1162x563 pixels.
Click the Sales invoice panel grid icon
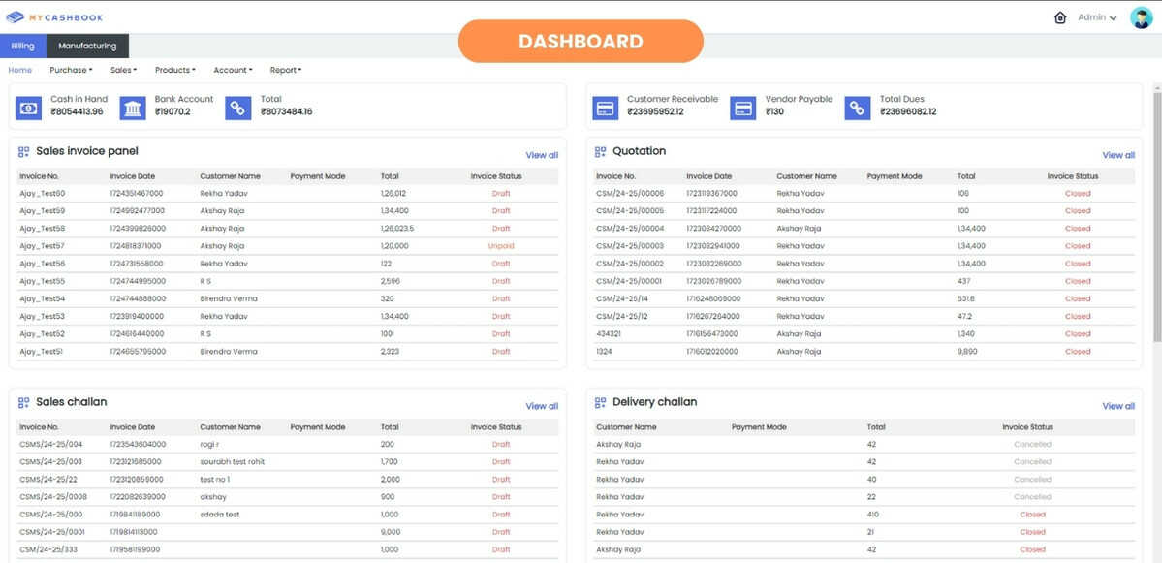point(21,151)
